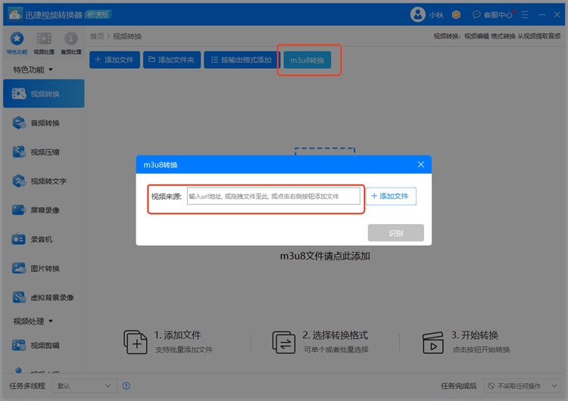Minimize the application window
Image resolution: width=568 pixels, height=401 pixels.
pos(542,15)
